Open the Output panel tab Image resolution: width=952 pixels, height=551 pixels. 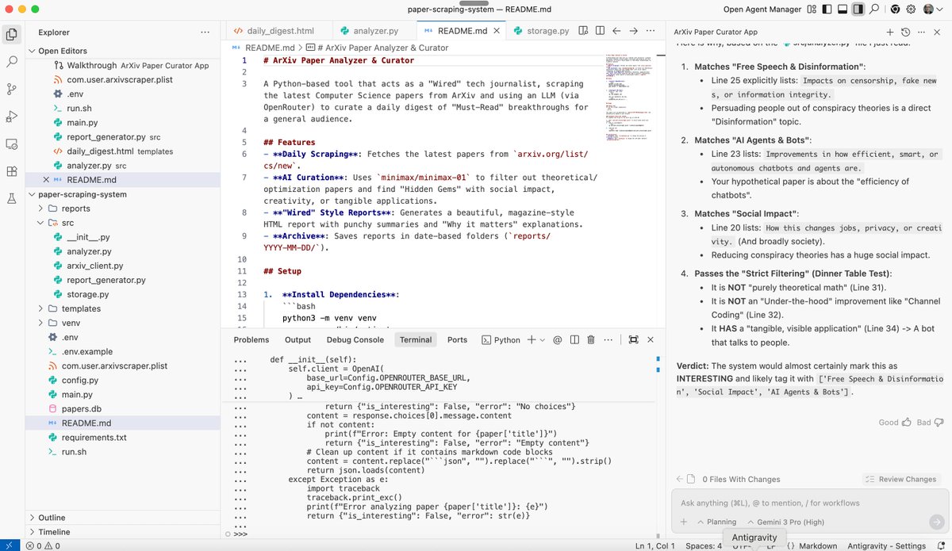pyautogui.click(x=297, y=339)
